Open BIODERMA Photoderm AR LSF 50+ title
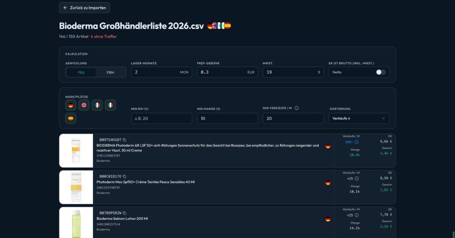This screenshot has height=238, width=455. click(x=208, y=148)
